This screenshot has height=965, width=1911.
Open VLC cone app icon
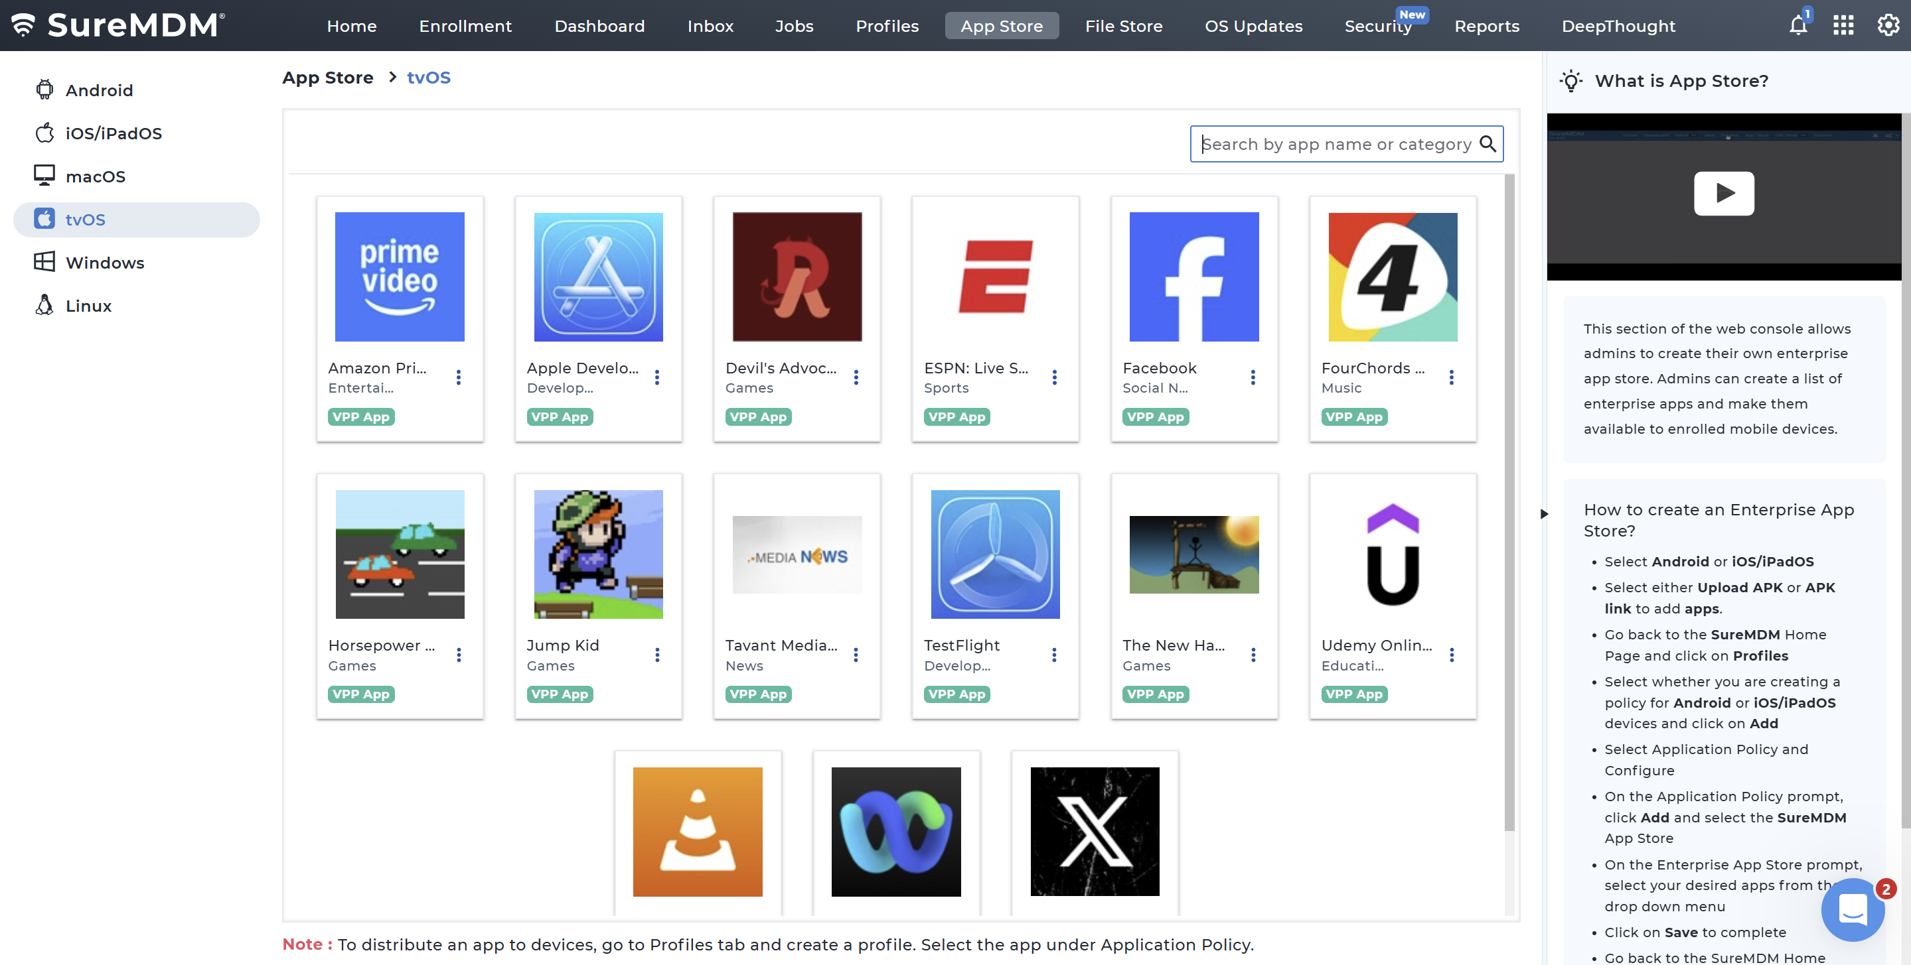(698, 831)
